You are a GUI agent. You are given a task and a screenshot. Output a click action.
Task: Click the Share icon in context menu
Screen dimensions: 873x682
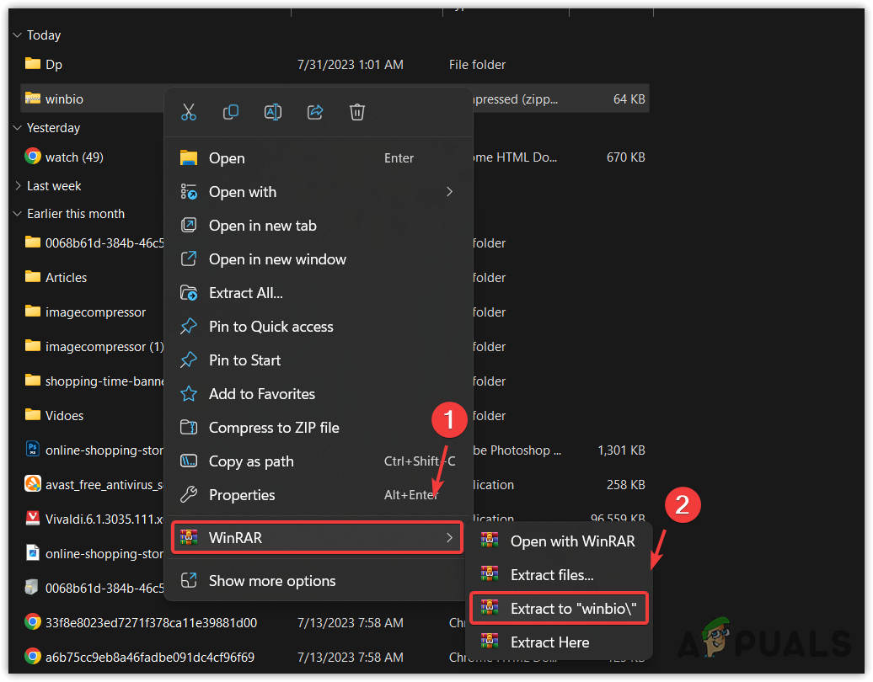(x=315, y=112)
